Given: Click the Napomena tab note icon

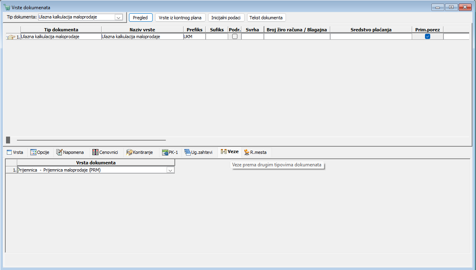Looking at the screenshot, I should (x=59, y=152).
